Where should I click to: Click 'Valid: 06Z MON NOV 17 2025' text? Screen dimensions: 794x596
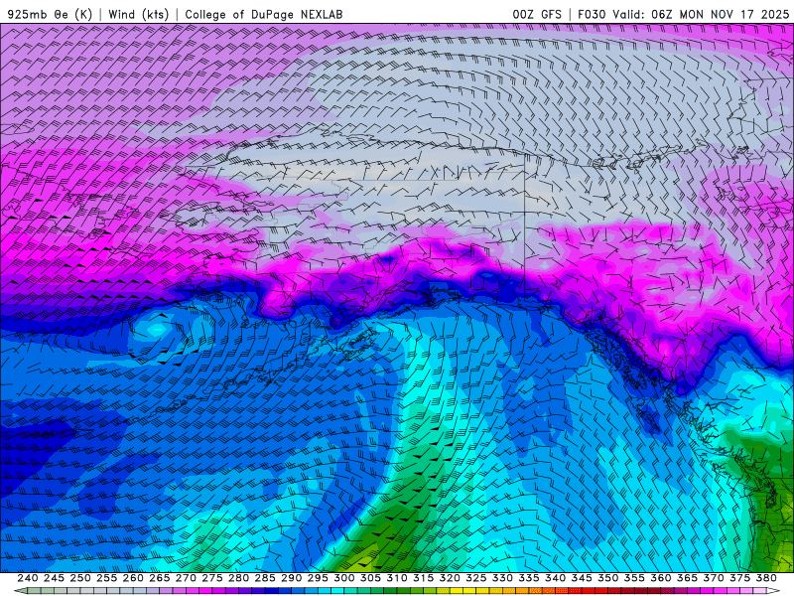[701, 14]
